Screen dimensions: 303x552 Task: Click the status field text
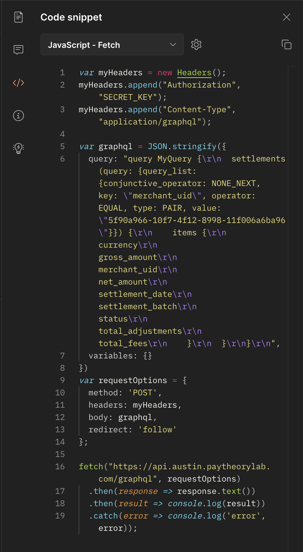pyautogui.click(x=113, y=319)
